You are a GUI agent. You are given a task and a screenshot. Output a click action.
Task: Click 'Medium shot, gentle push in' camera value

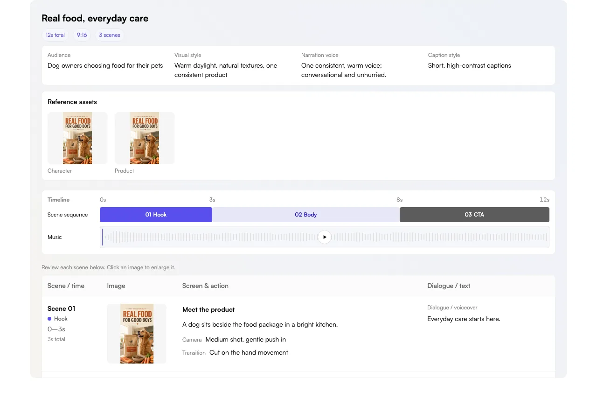246,339
